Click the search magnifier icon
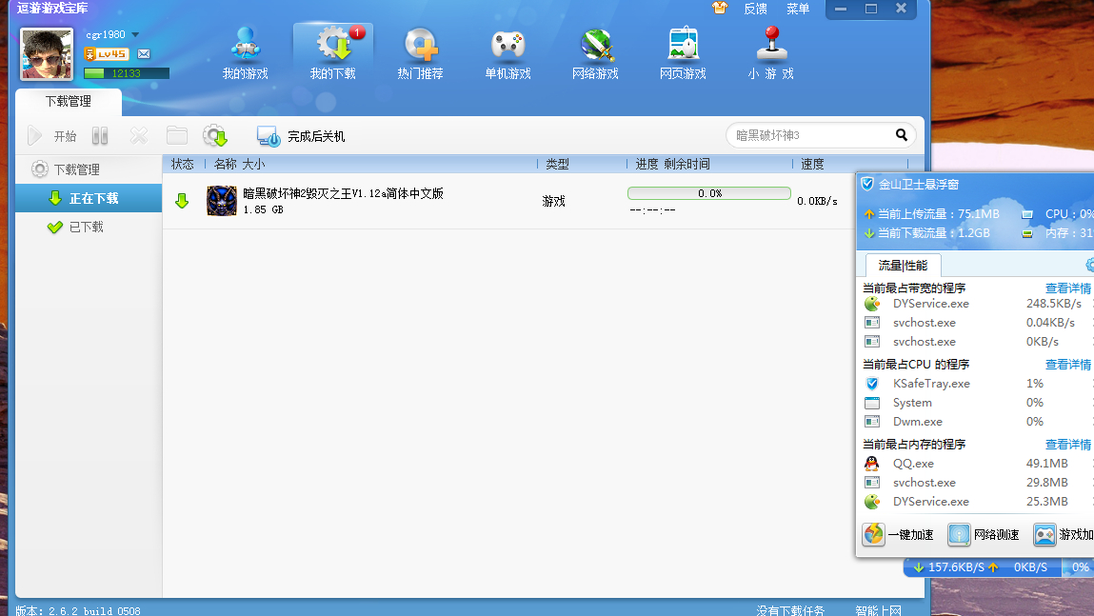 pos(902,134)
